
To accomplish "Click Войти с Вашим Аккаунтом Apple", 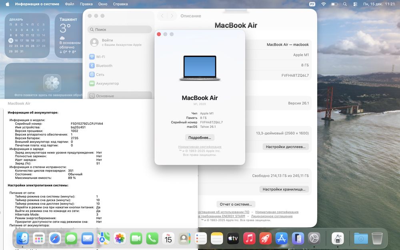I will click(x=120, y=42).
